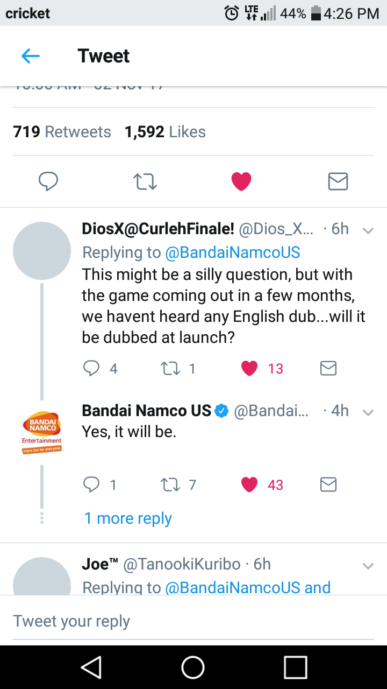View the 1,592 Likes list

[x=165, y=132]
